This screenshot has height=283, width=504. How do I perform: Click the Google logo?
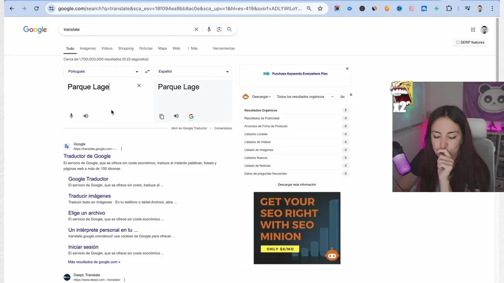(35, 29)
